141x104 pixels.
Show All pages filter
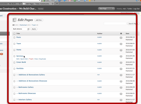tap(14, 25)
